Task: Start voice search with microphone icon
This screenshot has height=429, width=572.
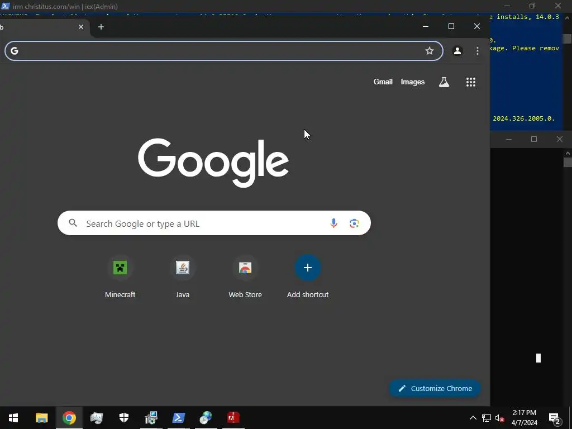Action: pos(333,223)
